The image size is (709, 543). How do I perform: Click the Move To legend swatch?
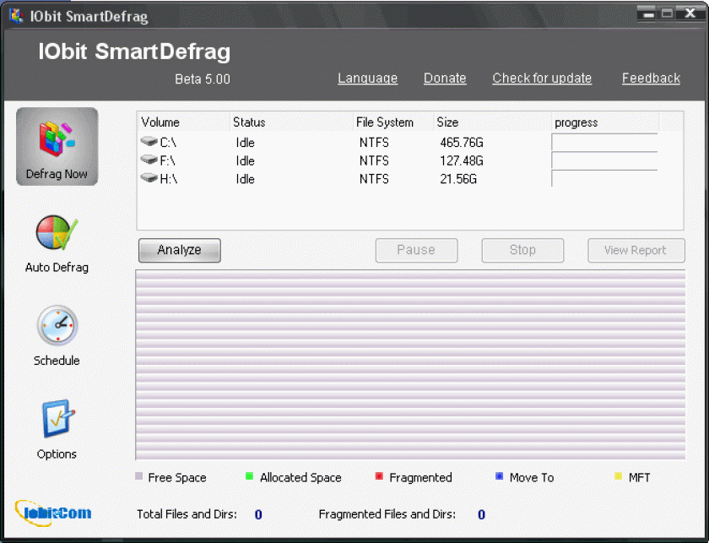tap(499, 476)
